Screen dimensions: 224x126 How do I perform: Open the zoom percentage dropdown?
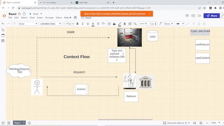click(216, 123)
